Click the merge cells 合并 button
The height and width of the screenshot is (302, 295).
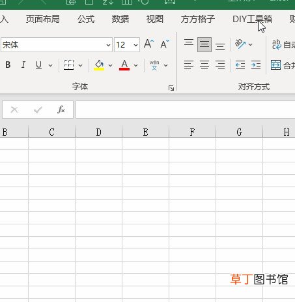pyautogui.click(x=283, y=65)
